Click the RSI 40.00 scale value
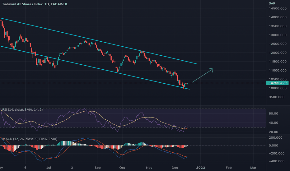This screenshot has height=171, width=290. point(274,123)
